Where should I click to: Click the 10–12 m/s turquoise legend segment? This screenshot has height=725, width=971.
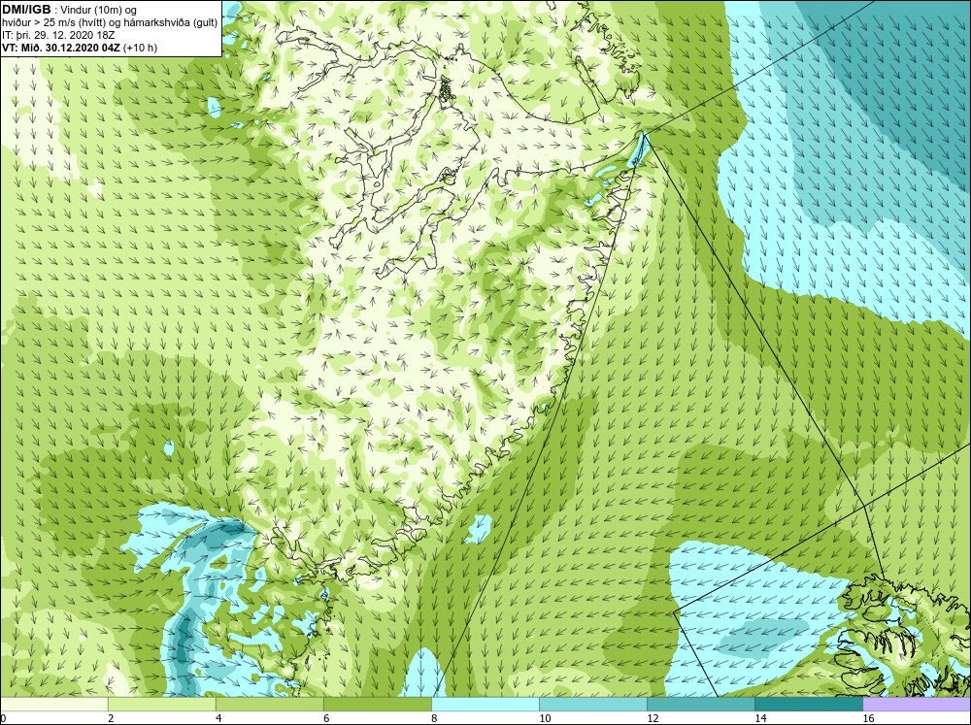(593, 704)
